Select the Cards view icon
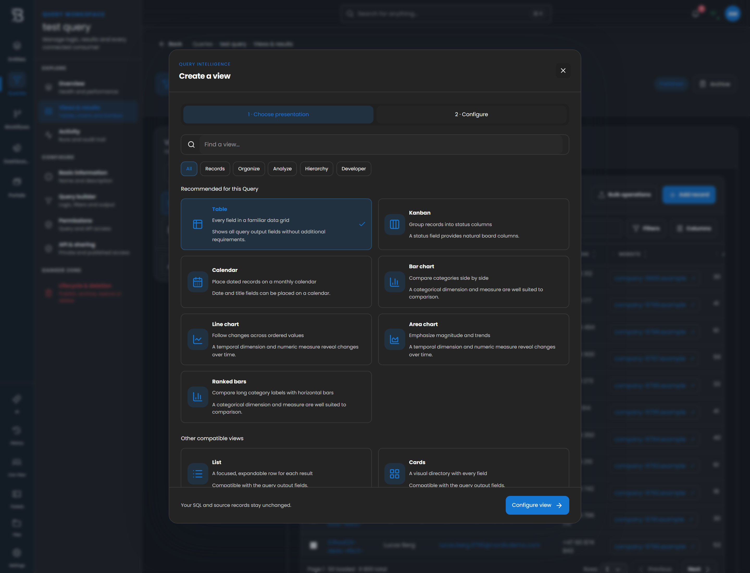 [x=394, y=474]
